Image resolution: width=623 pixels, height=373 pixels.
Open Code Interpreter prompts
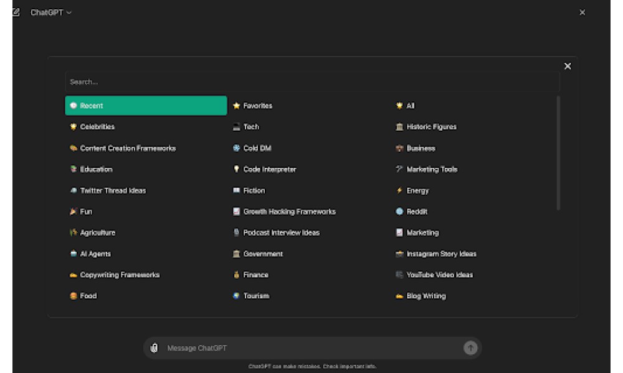click(x=309, y=169)
